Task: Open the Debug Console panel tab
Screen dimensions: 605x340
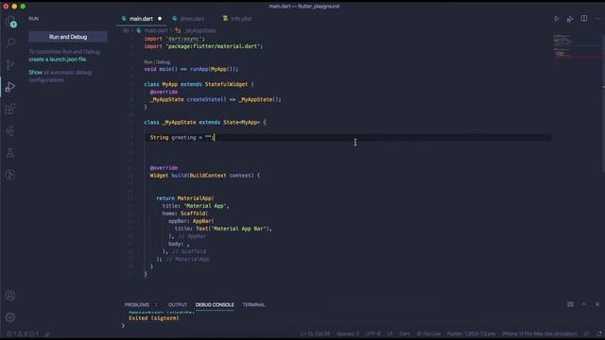Action: click(215, 305)
